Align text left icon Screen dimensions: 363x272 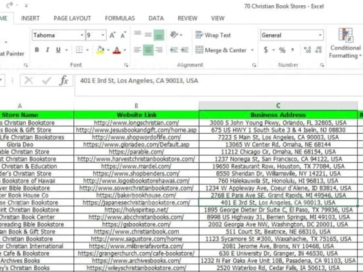[138, 50]
